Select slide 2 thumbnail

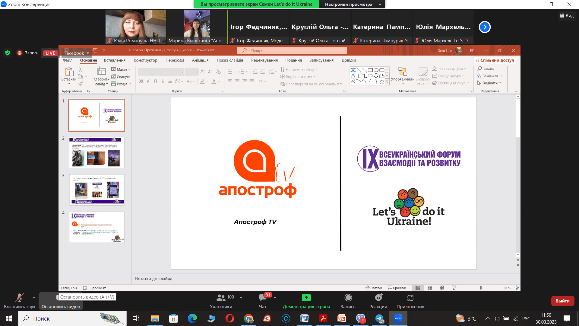coord(97,152)
